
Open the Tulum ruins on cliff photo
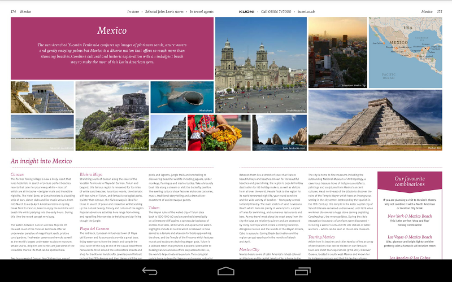[x=112, y=116]
